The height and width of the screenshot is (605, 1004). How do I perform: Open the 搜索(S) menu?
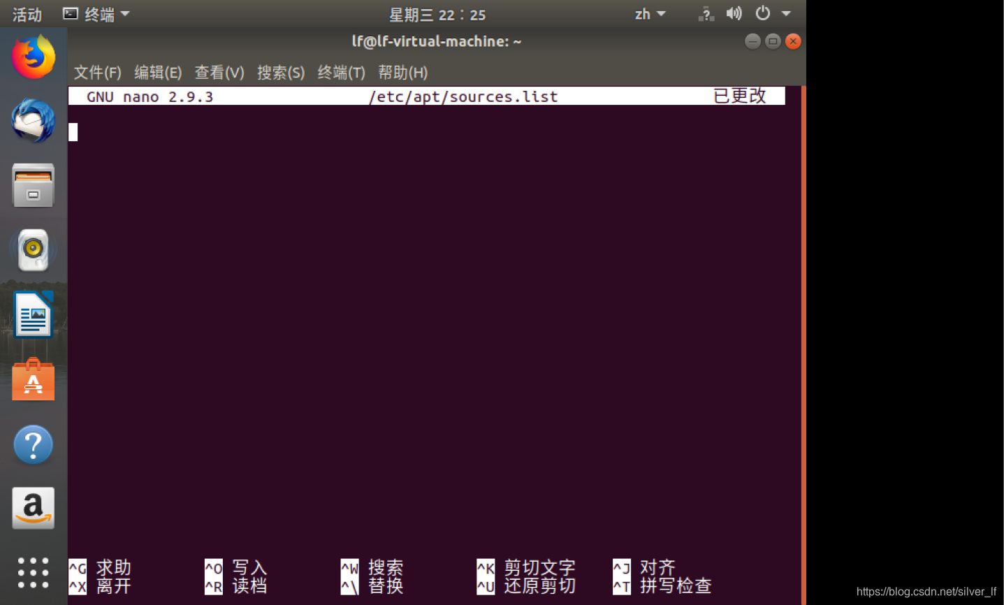point(281,73)
